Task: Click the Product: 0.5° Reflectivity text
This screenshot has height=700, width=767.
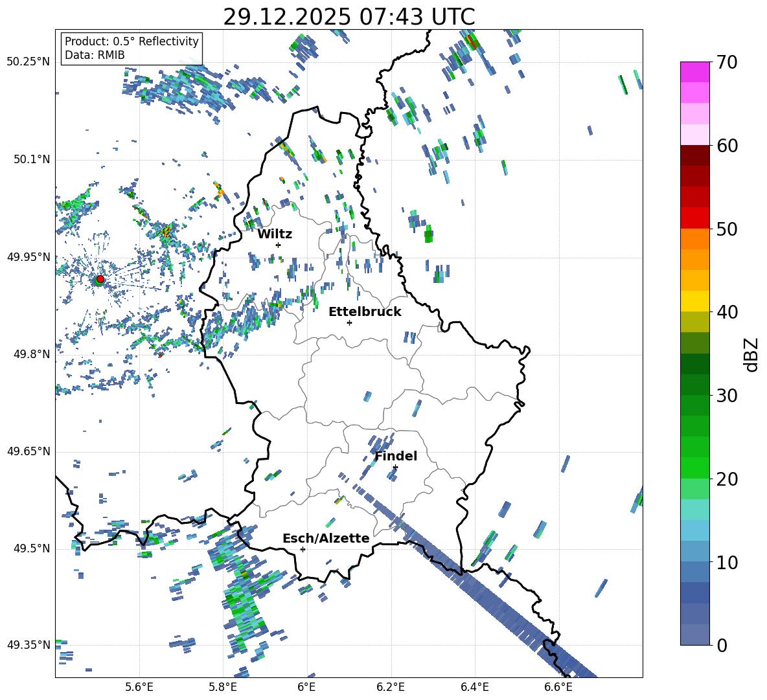Action: tap(132, 41)
